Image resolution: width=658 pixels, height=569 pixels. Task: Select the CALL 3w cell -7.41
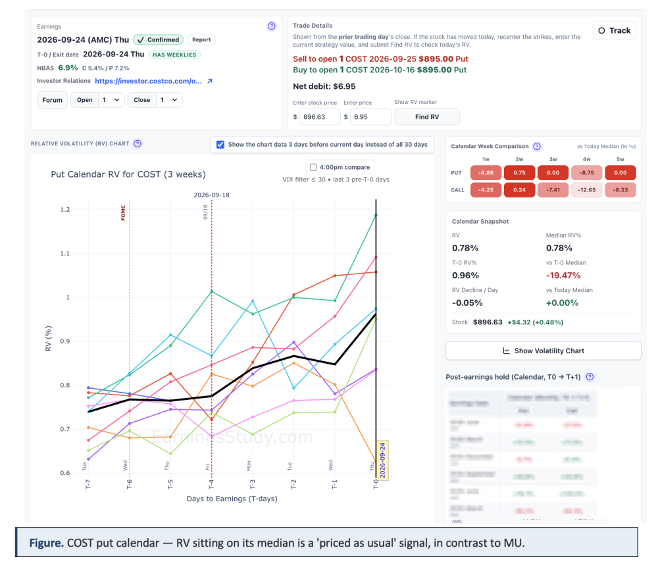pyautogui.click(x=553, y=190)
